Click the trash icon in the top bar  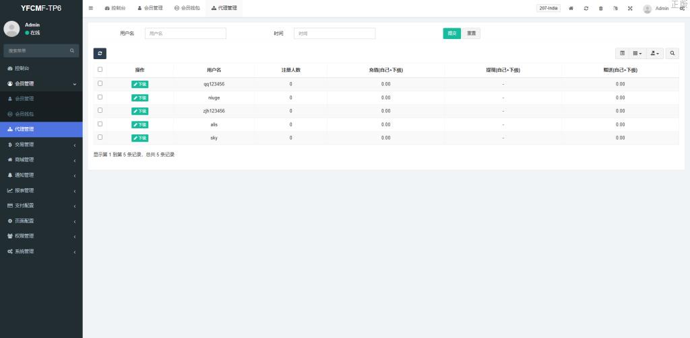(x=601, y=8)
